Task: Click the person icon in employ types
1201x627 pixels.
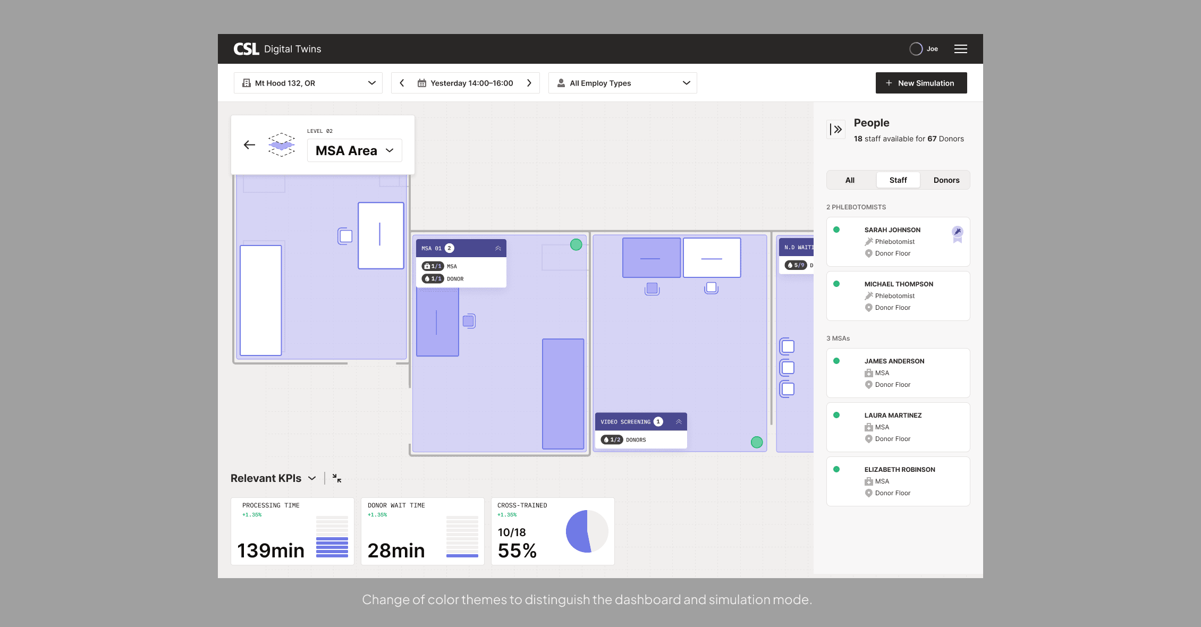Action: pyautogui.click(x=561, y=83)
